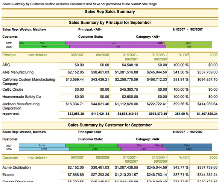This screenshot has height=182, width=219.
Task: Click the purple Cali segment in the 2007 principal bar
Action: pos(114,43)
